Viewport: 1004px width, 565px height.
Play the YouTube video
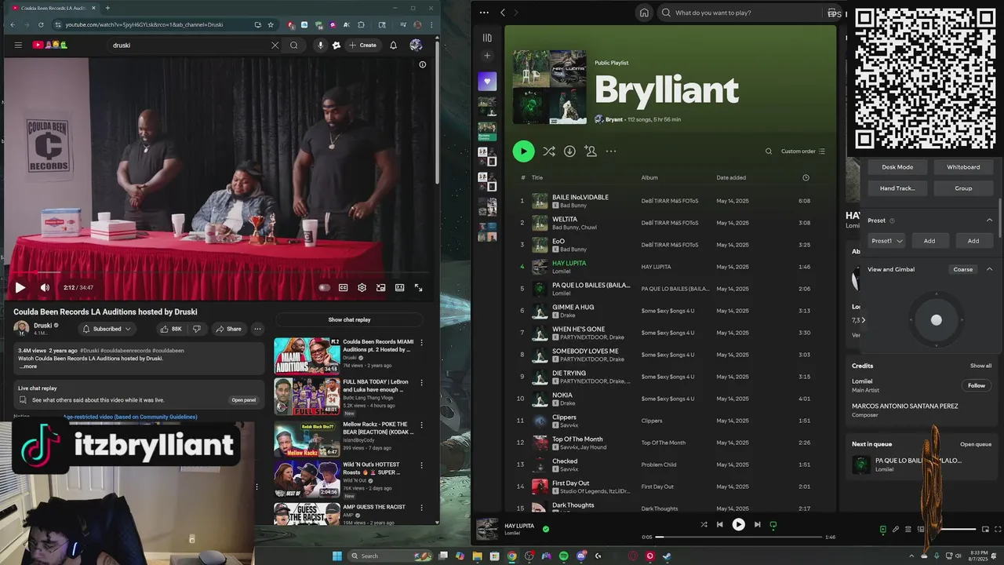[20, 288]
